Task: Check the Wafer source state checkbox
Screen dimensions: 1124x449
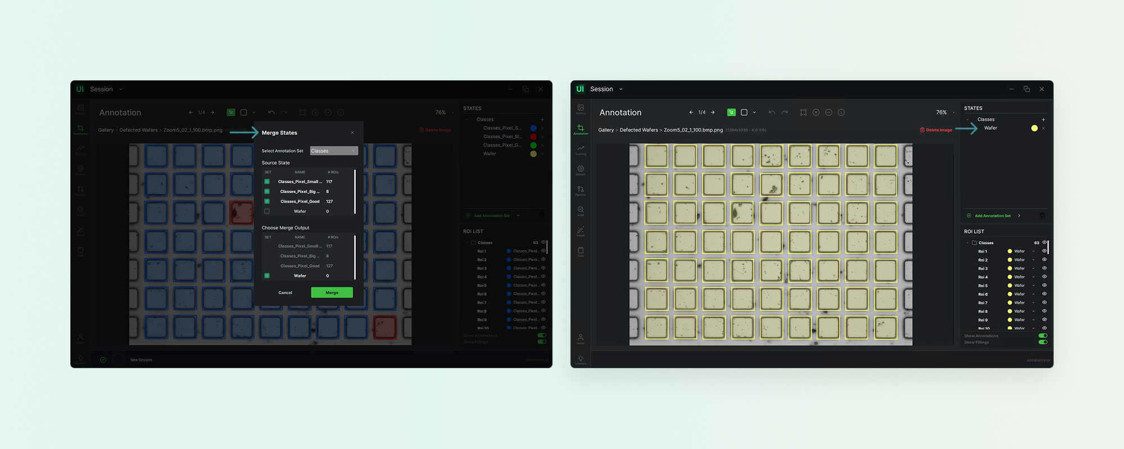Action: coord(267,211)
